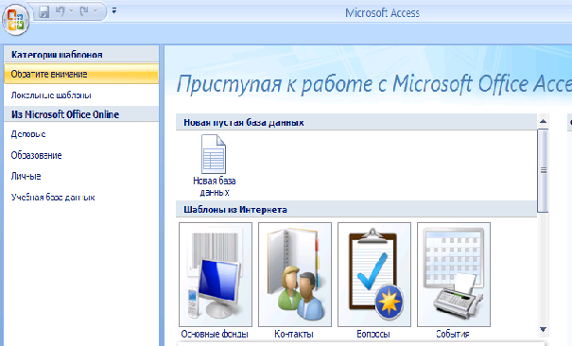Click the Вопросы caption text
This screenshot has width=572, height=346.
pyautogui.click(x=373, y=334)
